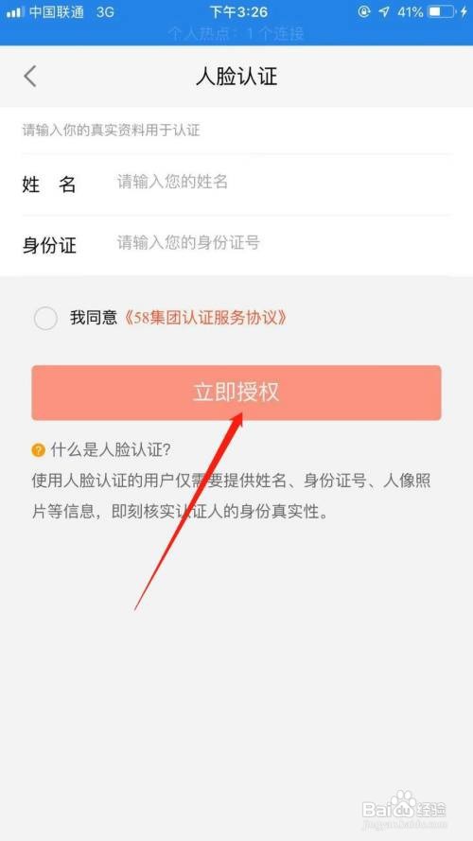Tap the 人脸认证 page title
Viewport: 473px width, 841px height.
236,77
